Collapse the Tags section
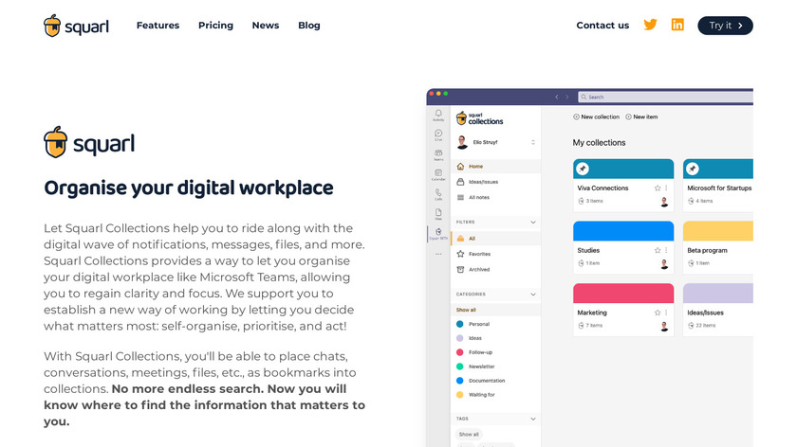 pyautogui.click(x=532, y=419)
